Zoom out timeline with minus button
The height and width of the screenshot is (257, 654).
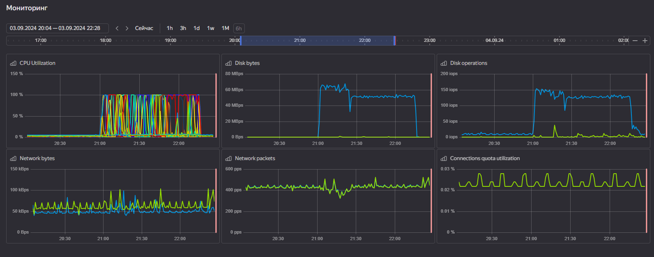tap(635, 41)
